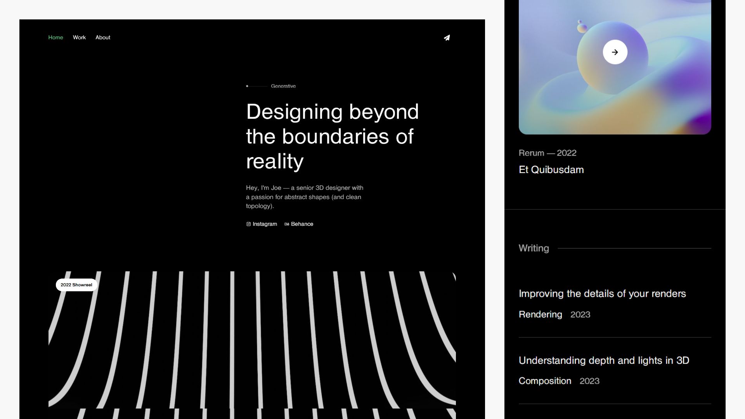
Task: Click the Writing section heading
Action: 534,248
